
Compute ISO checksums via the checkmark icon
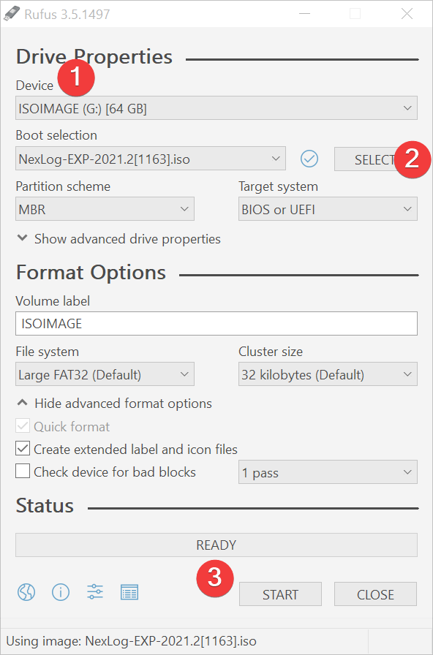click(309, 158)
